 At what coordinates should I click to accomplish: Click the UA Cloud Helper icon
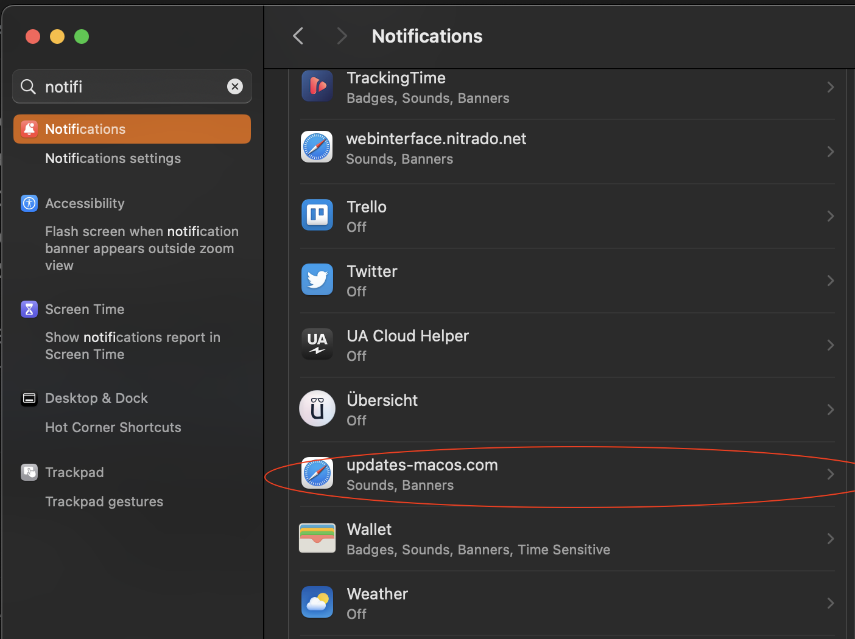[x=317, y=344]
